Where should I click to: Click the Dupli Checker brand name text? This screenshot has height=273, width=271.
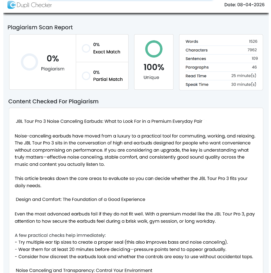(x=34, y=5)
